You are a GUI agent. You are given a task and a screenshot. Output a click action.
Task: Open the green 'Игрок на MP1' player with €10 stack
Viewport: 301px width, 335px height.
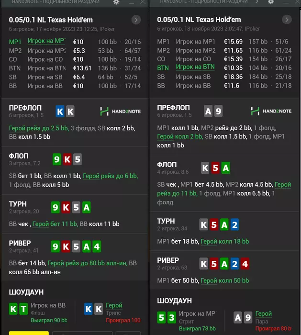pyautogui.click(x=46, y=41)
